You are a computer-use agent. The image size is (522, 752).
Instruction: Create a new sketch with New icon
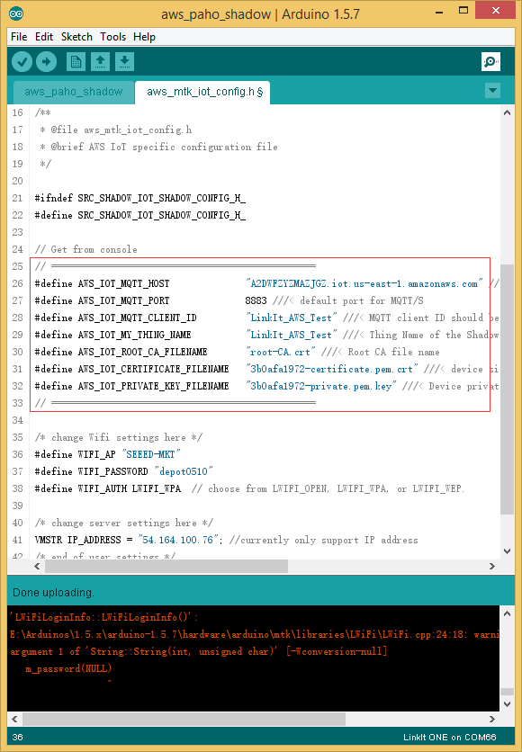(76, 61)
